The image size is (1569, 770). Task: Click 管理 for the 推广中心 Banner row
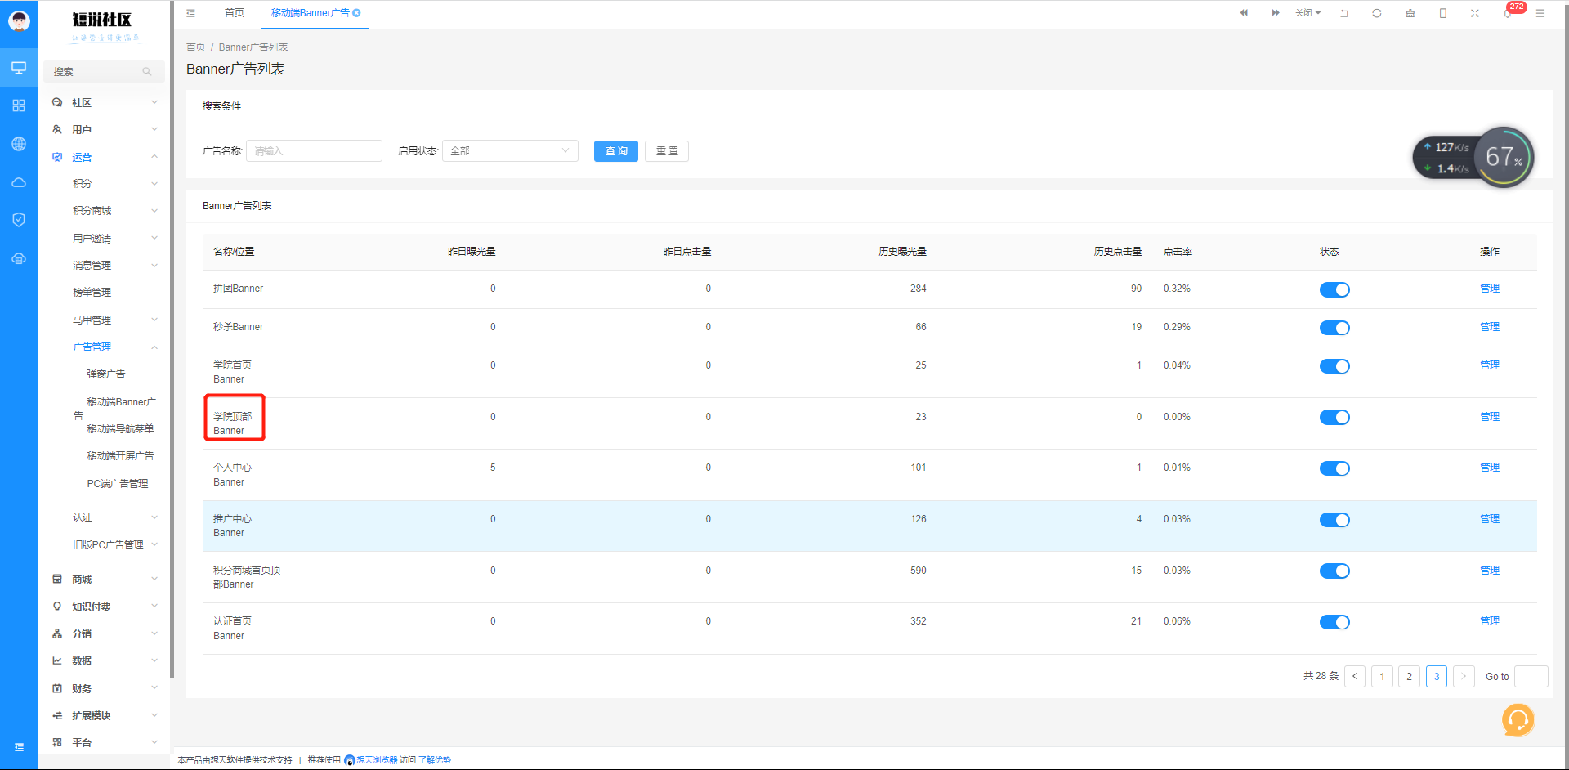click(x=1490, y=519)
